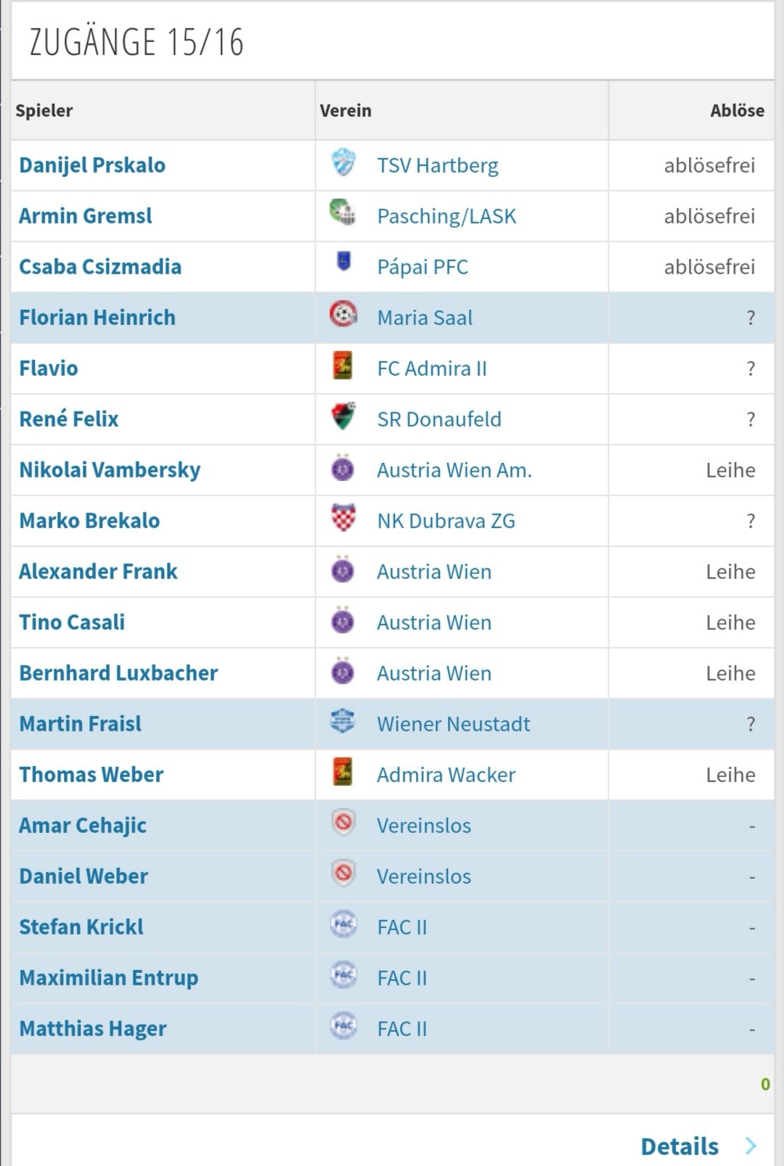This screenshot has width=784, height=1166.
Task: Open Danijel Prskalo's player profile
Action: (92, 165)
